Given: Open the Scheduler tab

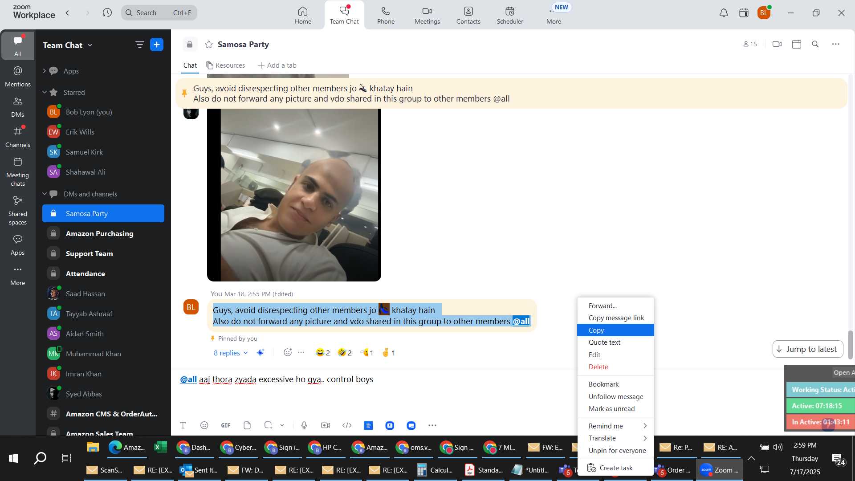Looking at the screenshot, I should [510, 15].
